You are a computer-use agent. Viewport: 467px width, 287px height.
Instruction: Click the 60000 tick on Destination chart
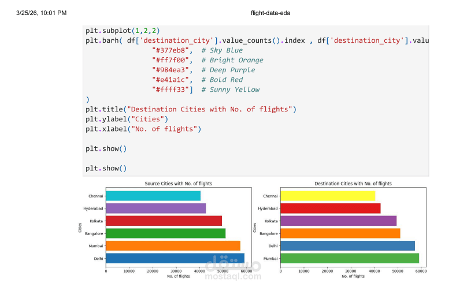pyautogui.click(x=421, y=271)
